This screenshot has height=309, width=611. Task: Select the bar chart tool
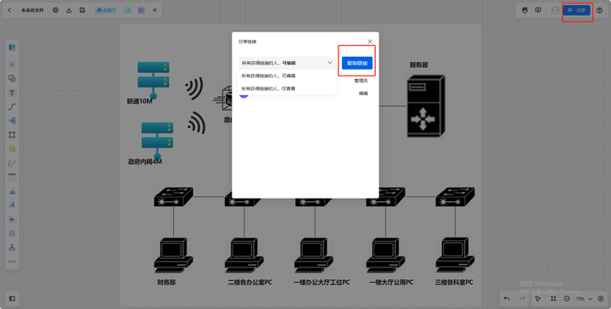point(12,205)
